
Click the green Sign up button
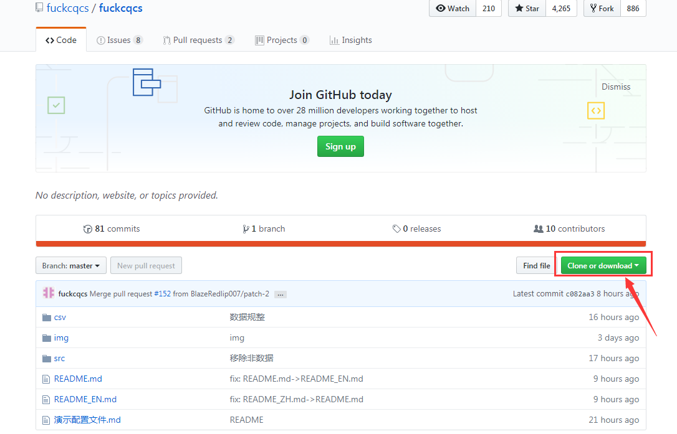340,146
